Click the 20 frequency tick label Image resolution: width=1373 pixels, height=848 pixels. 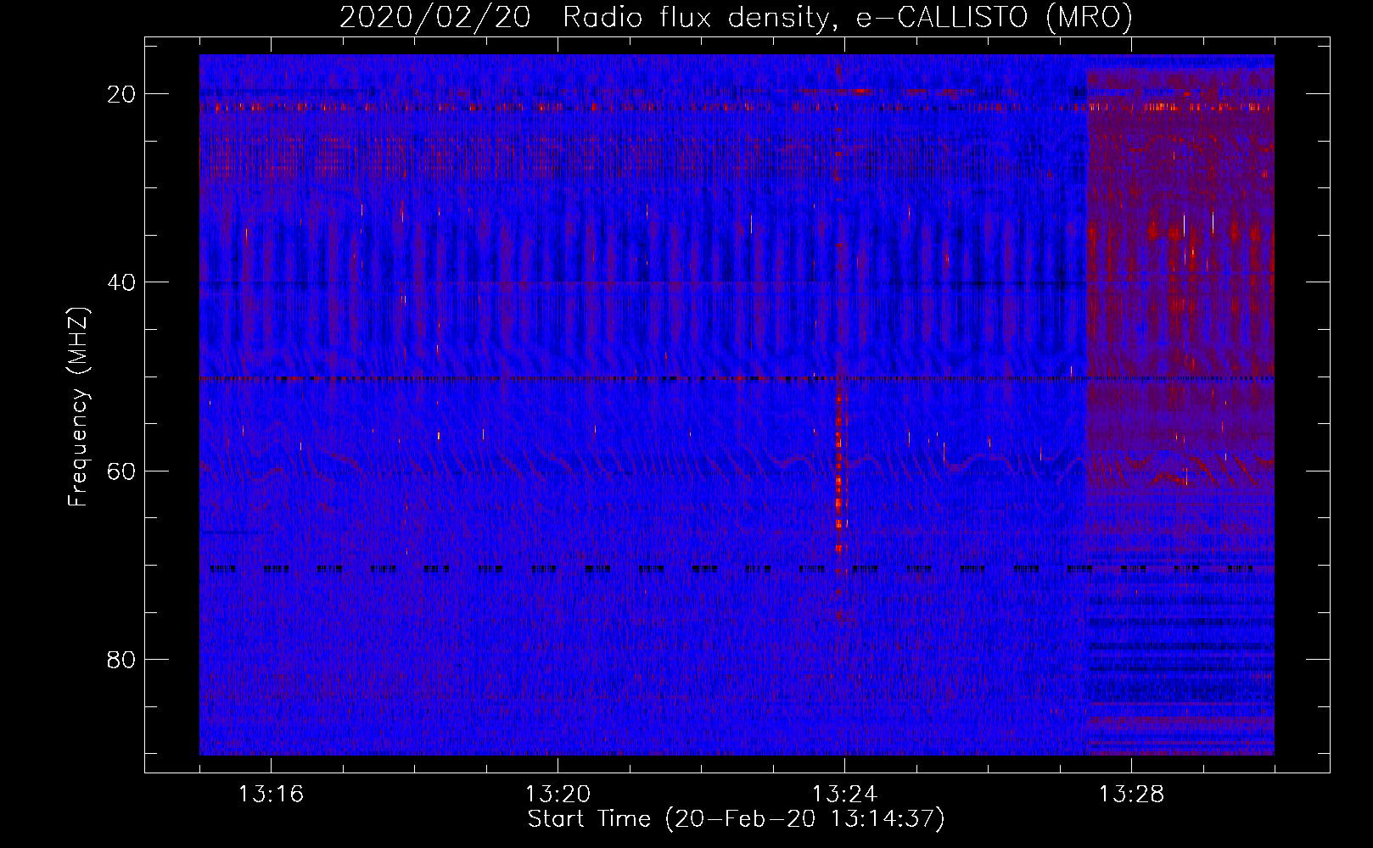121,94
